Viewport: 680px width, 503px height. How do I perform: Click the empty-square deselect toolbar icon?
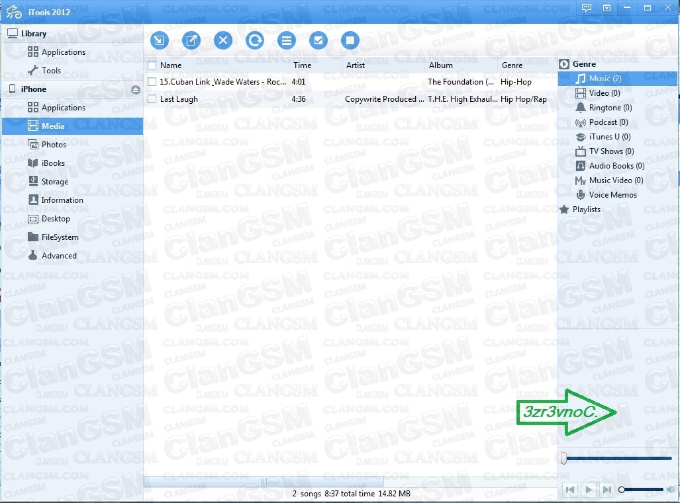click(350, 40)
